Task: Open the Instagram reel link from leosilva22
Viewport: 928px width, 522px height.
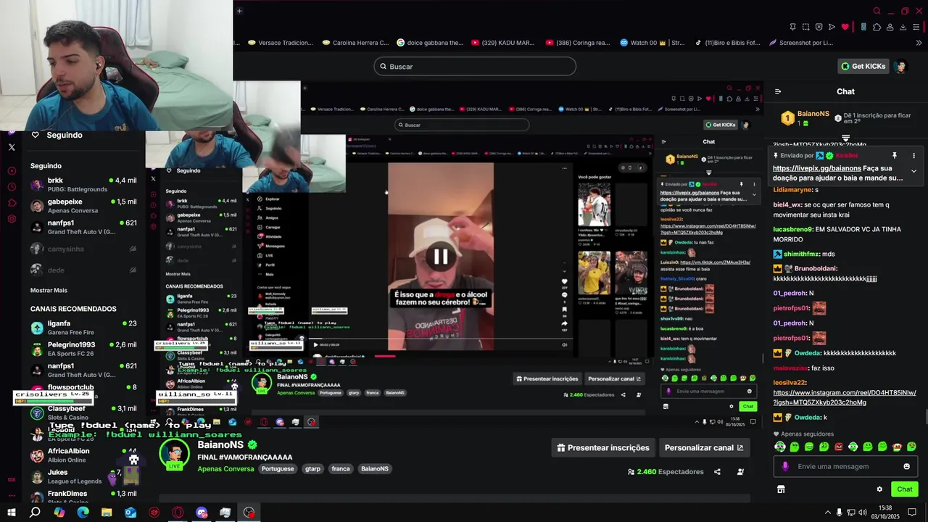Action: point(845,397)
